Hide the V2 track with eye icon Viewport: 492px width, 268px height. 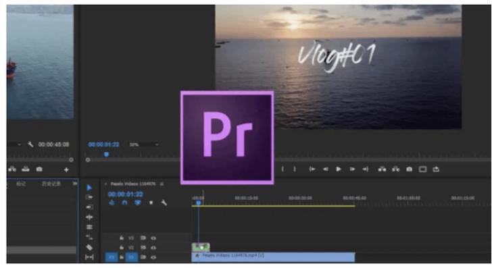click(153, 248)
